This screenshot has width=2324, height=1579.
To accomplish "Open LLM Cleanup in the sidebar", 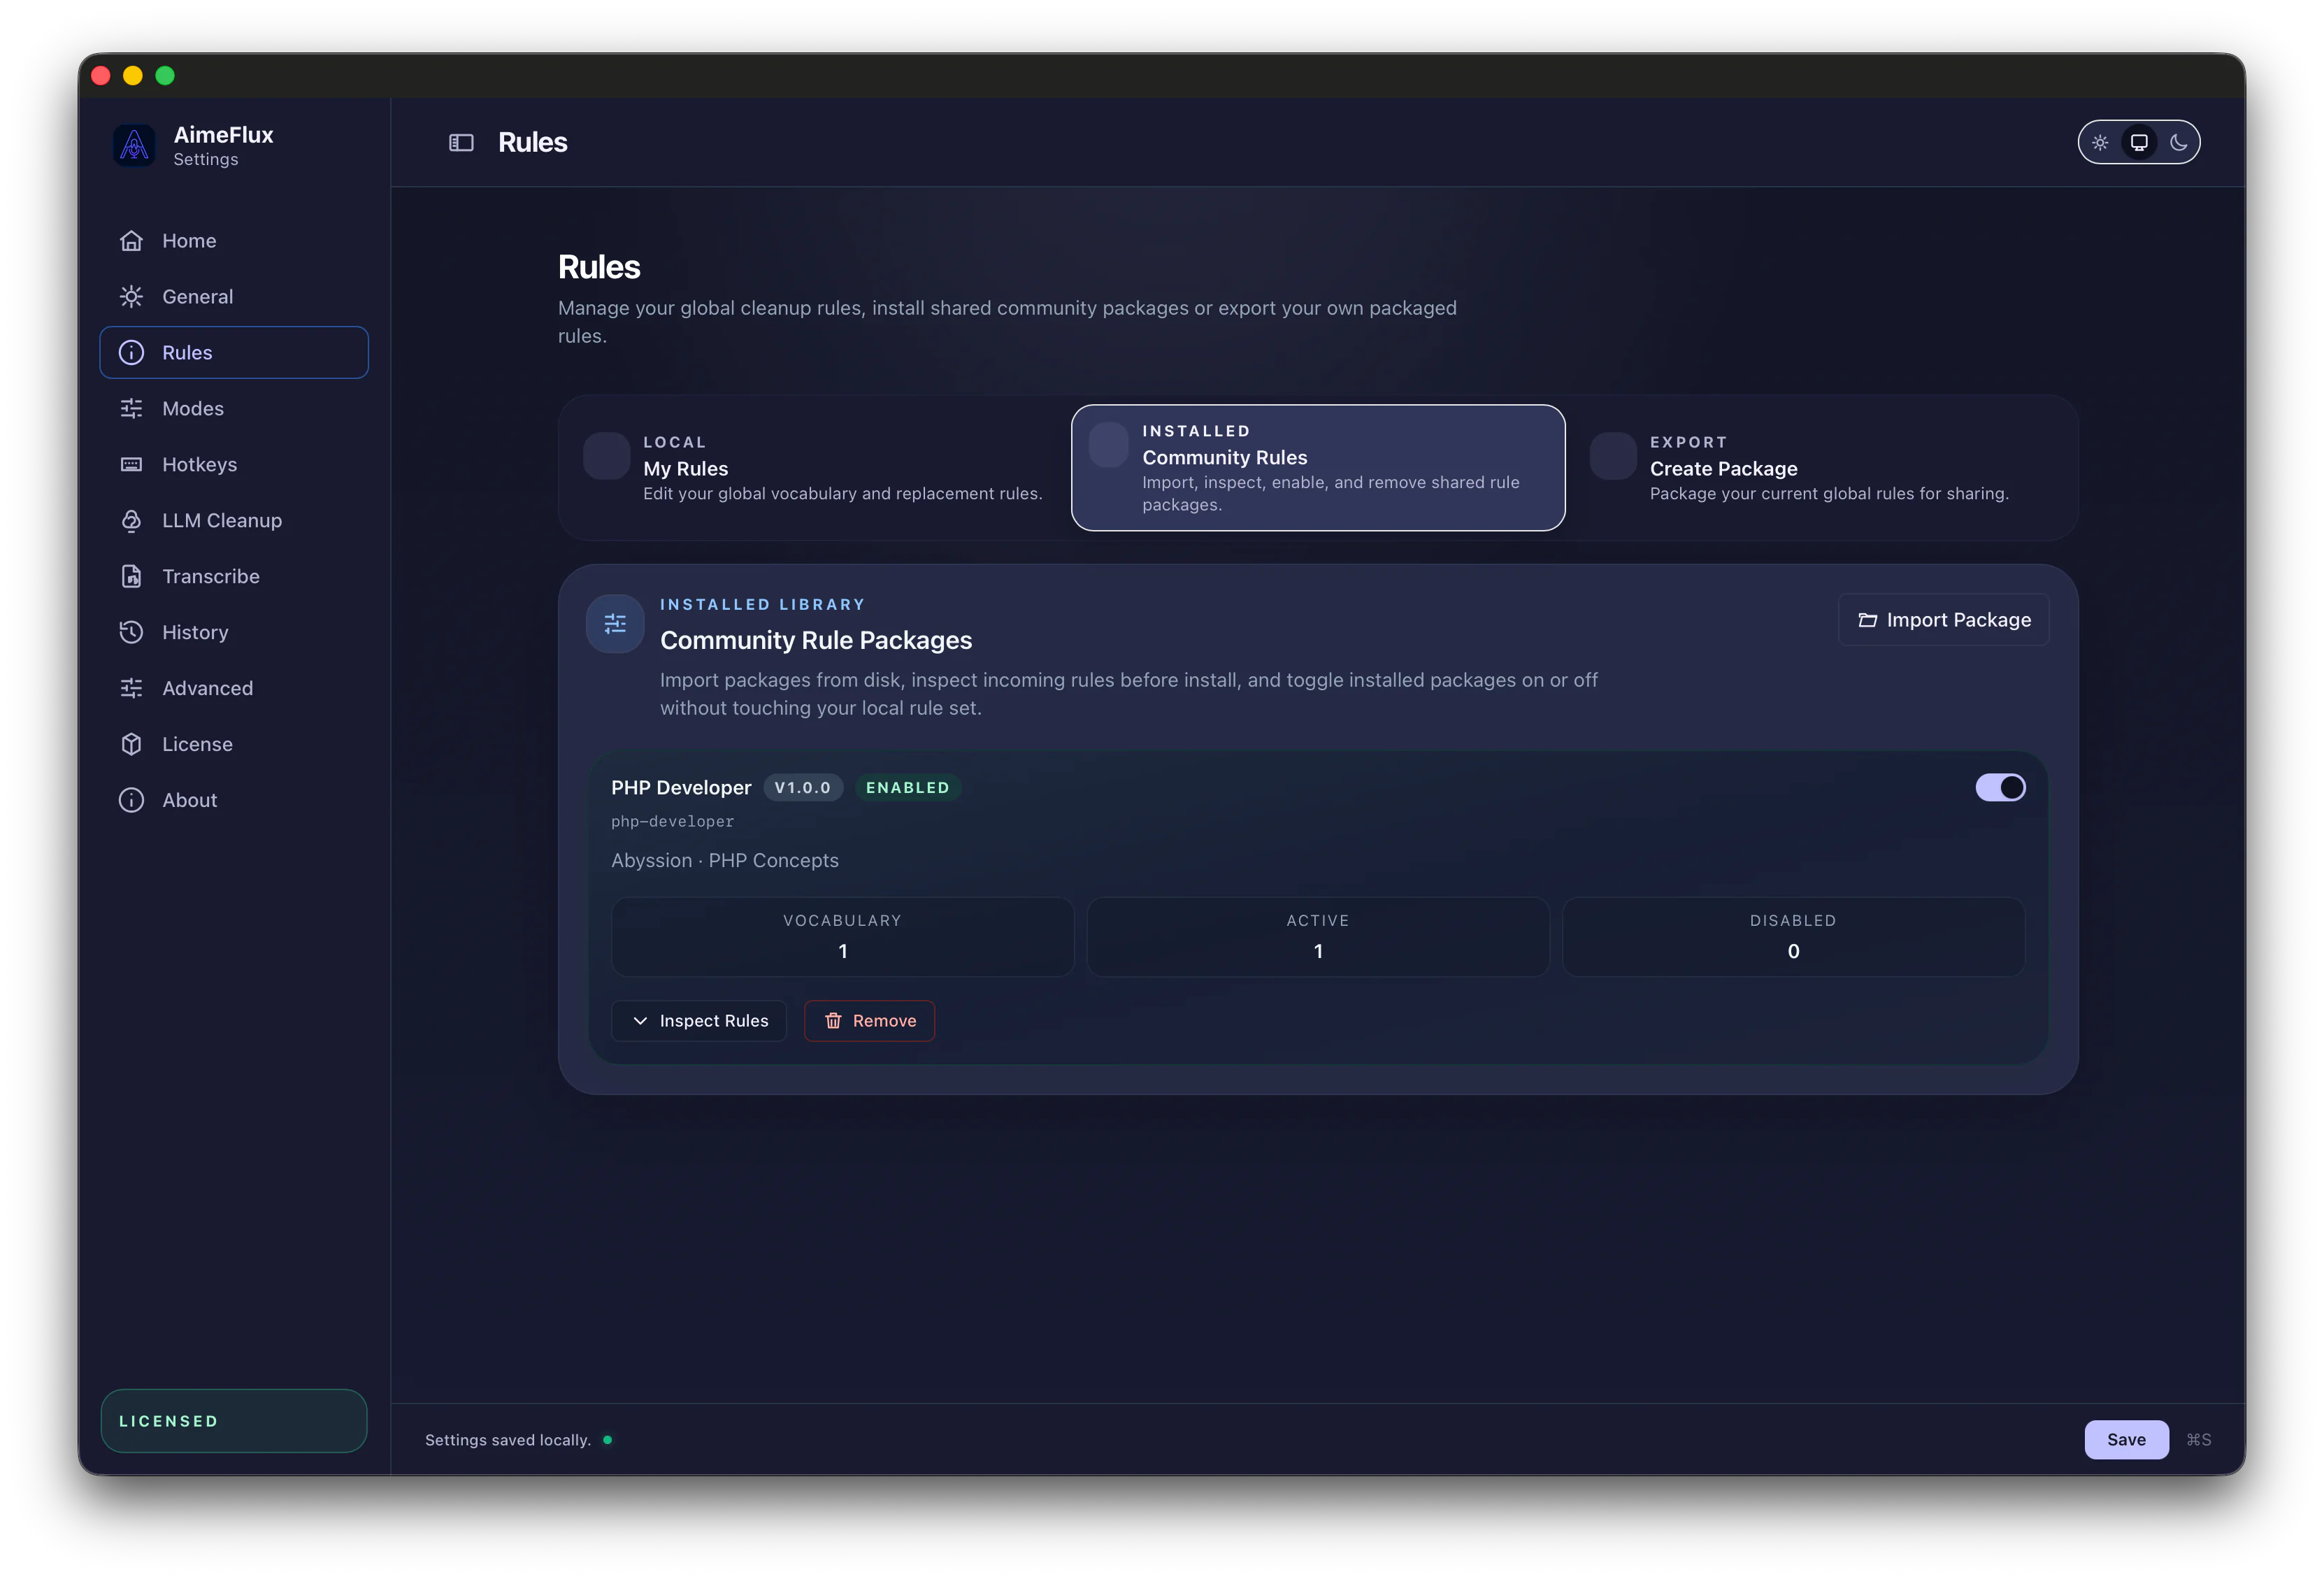I will [x=234, y=521].
